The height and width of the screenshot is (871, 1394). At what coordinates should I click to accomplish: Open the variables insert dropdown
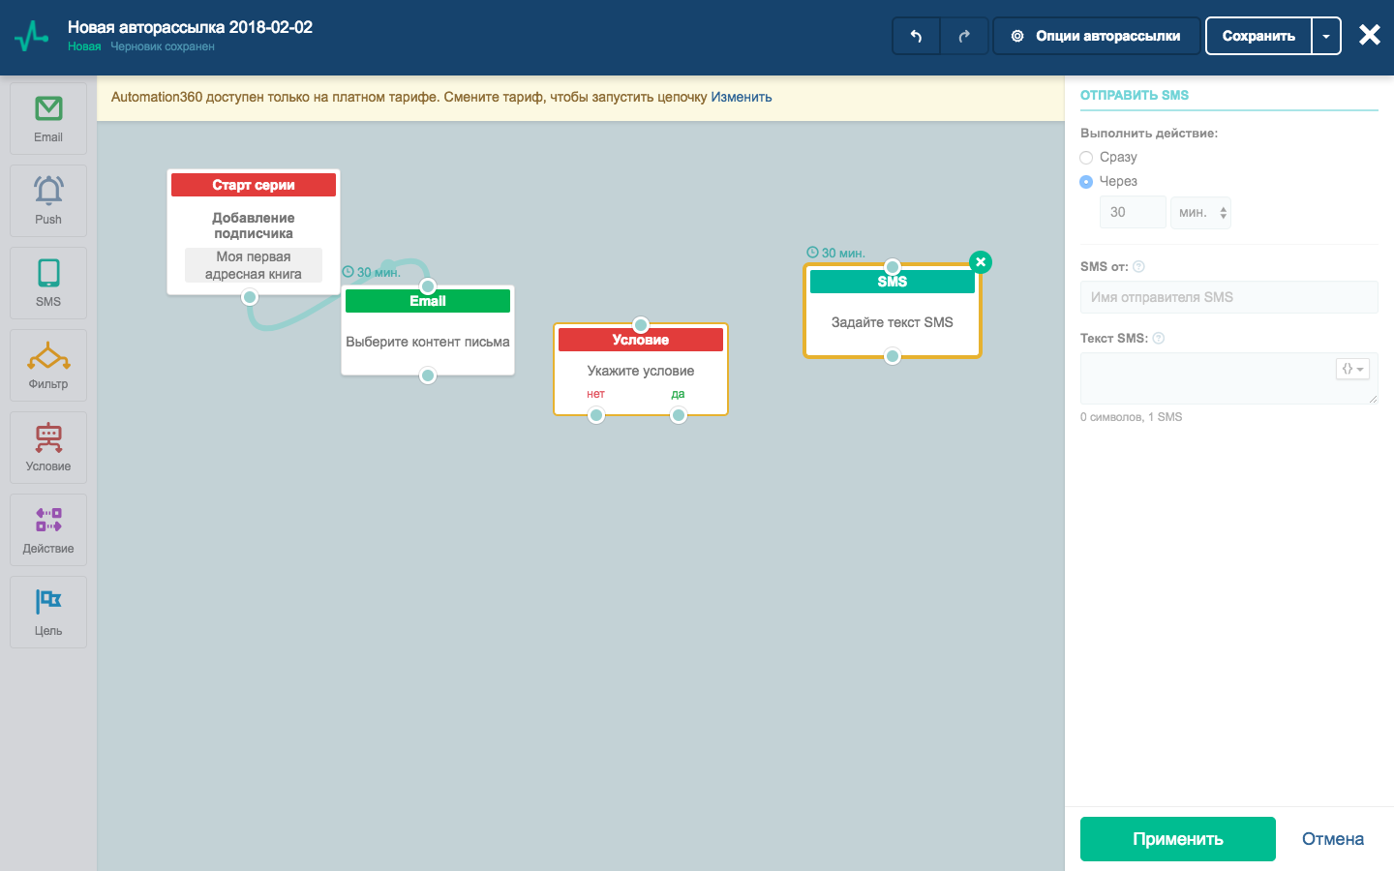(1353, 369)
